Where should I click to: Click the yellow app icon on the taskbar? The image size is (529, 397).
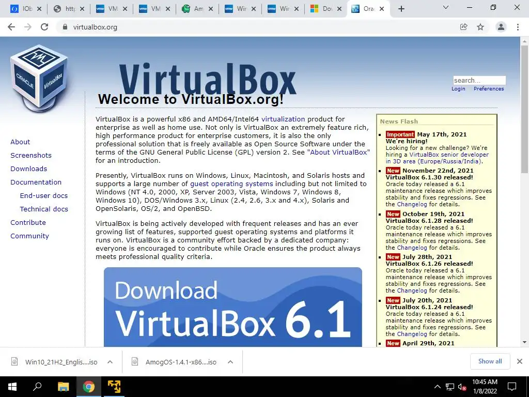pyautogui.click(x=114, y=387)
